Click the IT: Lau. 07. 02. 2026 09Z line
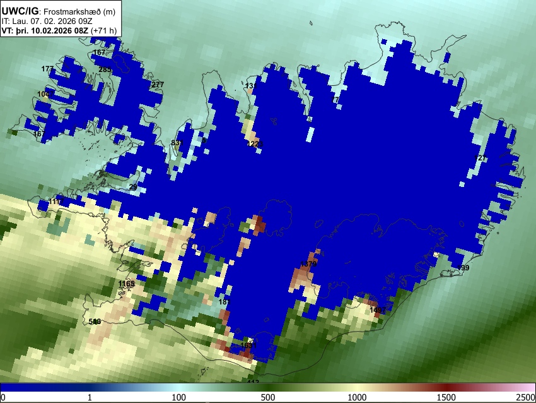Viewport: 536px width, 403px height. (47, 21)
